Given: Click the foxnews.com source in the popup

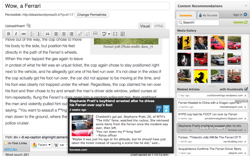Looking at the screenshot, I should coord(78,150).
